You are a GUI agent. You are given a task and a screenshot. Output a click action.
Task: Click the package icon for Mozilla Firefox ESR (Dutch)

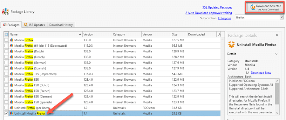pos(11,85)
